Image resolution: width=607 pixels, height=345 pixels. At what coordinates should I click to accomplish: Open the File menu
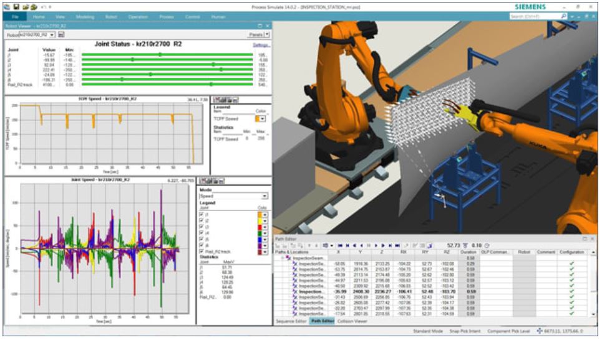[x=15, y=17]
